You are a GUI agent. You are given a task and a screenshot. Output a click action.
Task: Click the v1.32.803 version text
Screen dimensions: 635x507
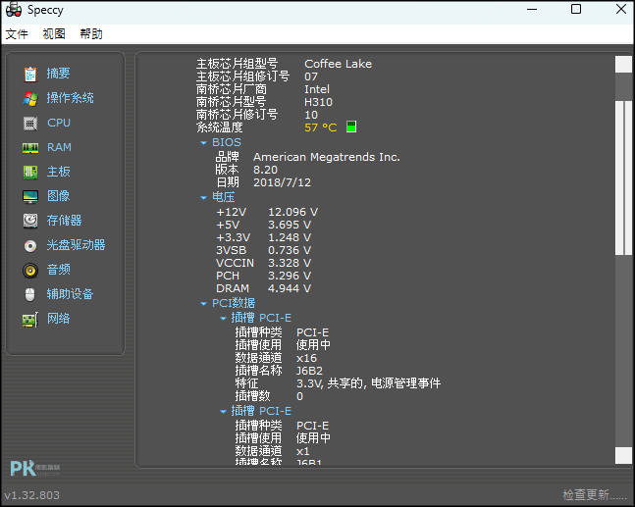[x=32, y=495]
